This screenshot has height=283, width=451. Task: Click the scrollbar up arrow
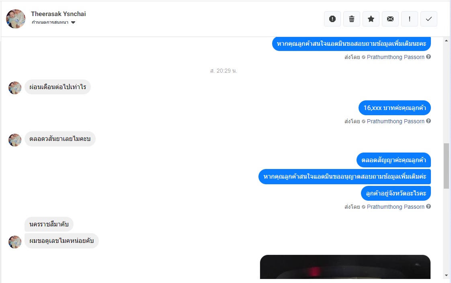[446, 41]
